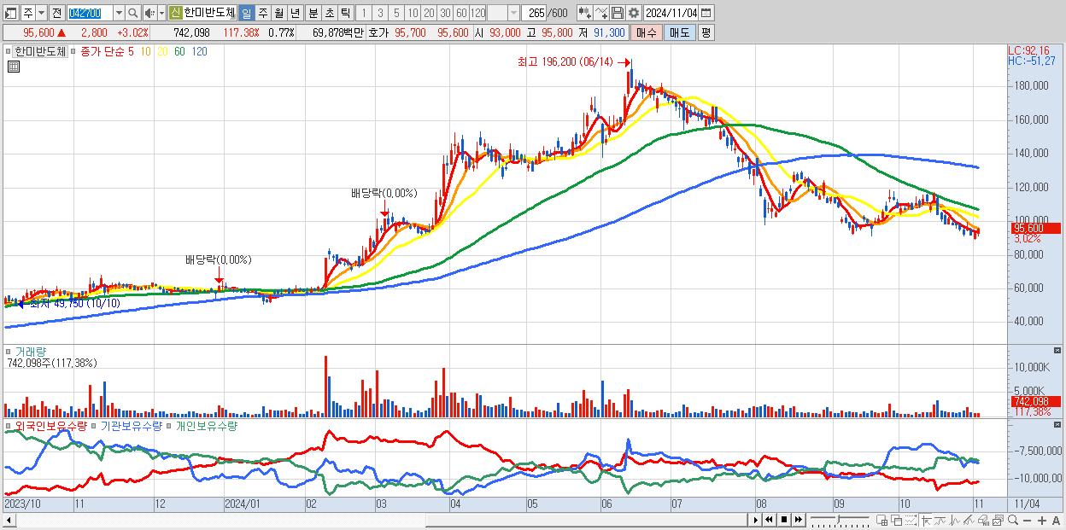Open chart settings gear icon
This screenshot has height=530, width=1066.
[x=634, y=13]
